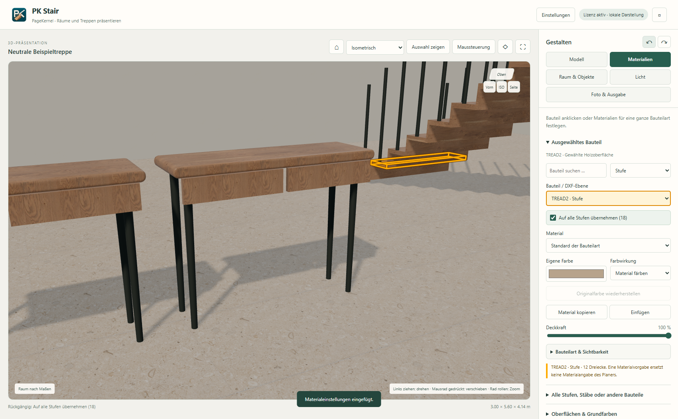Viewport: 678px width, 419px height.
Task: Expand 'Bauteilart & Sichtbarkeit' section
Action: tap(608, 352)
